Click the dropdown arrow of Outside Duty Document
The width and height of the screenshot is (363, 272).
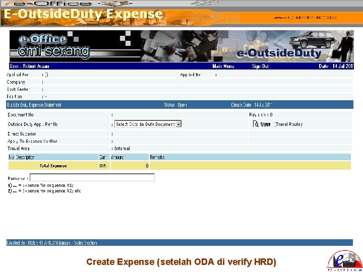click(x=178, y=124)
